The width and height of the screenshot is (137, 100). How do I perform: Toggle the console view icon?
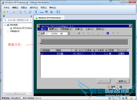(x=58, y=12)
